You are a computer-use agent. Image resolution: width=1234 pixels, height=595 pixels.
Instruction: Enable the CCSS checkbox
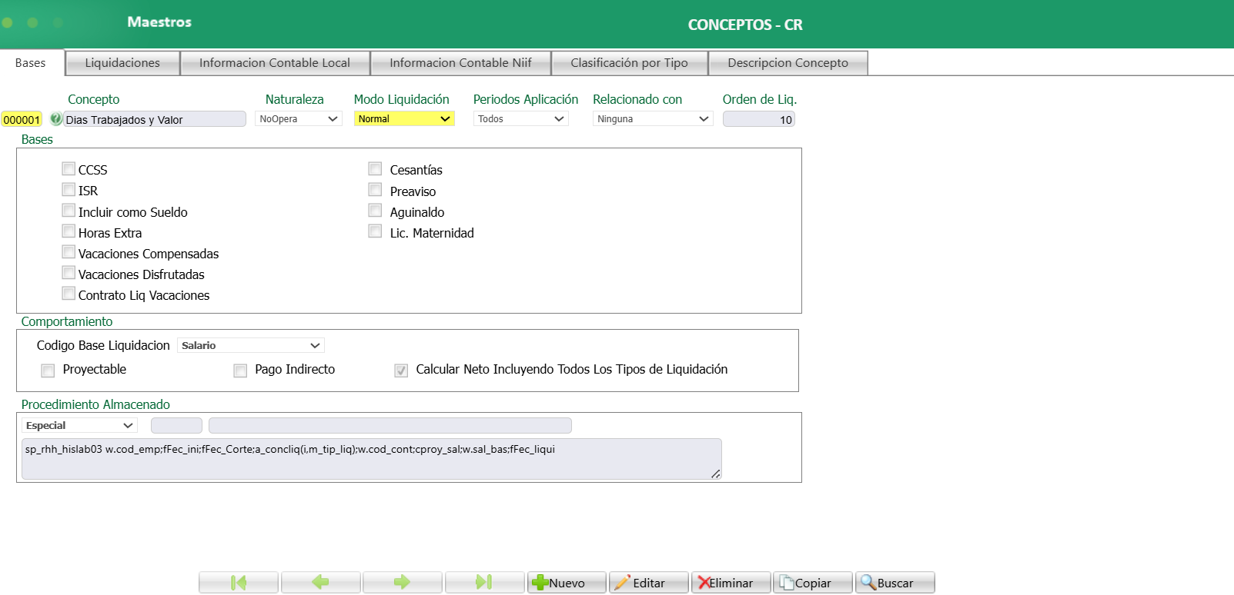[69, 169]
